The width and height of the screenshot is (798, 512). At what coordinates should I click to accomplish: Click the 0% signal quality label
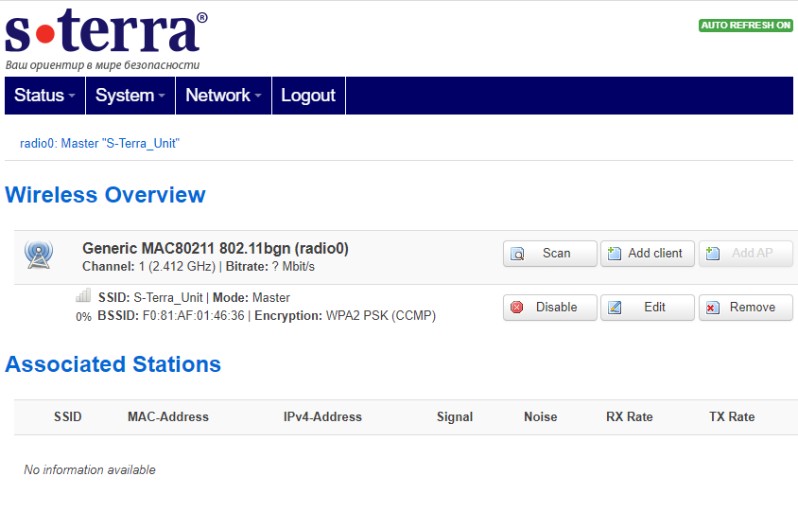(x=83, y=317)
